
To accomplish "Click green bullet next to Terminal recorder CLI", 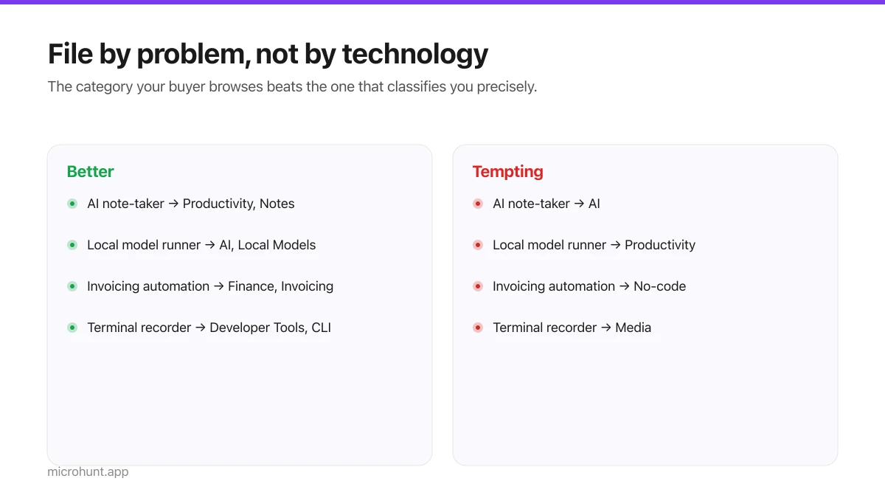I will (x=72, y=328).
